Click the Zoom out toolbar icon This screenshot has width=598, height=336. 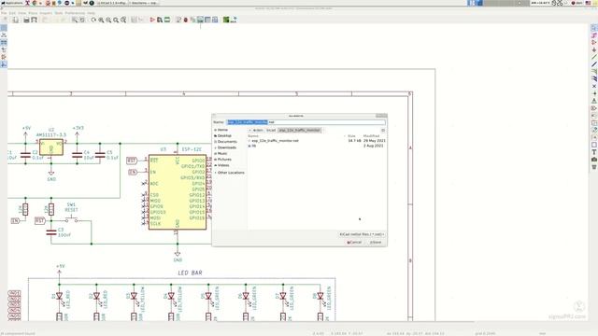[x=108, y=20]
